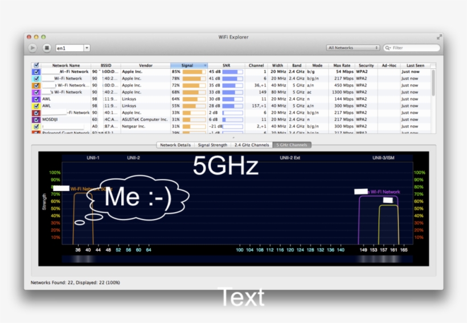
Task: Uncheck the MOSDIJI network checkbox
Action: (36, 119)
